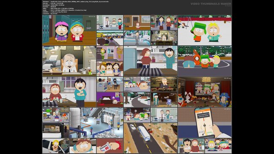Select the factory interior thumbnail
The height and width of the screenshot is (154, 274).
(96, 123)
